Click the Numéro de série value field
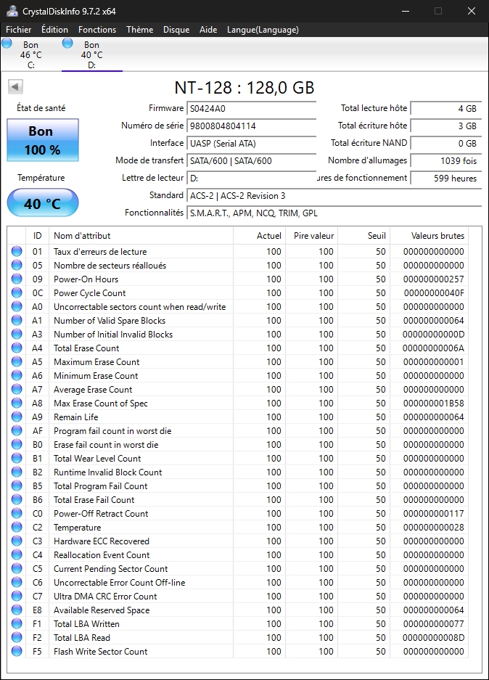The height and width of the screenshot is (680, 489). (251, 126)
